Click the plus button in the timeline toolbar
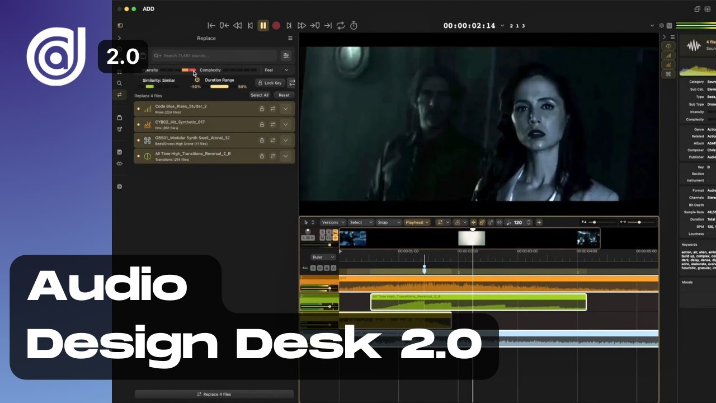This screenshot has width=716, height=403. [539, 222]
